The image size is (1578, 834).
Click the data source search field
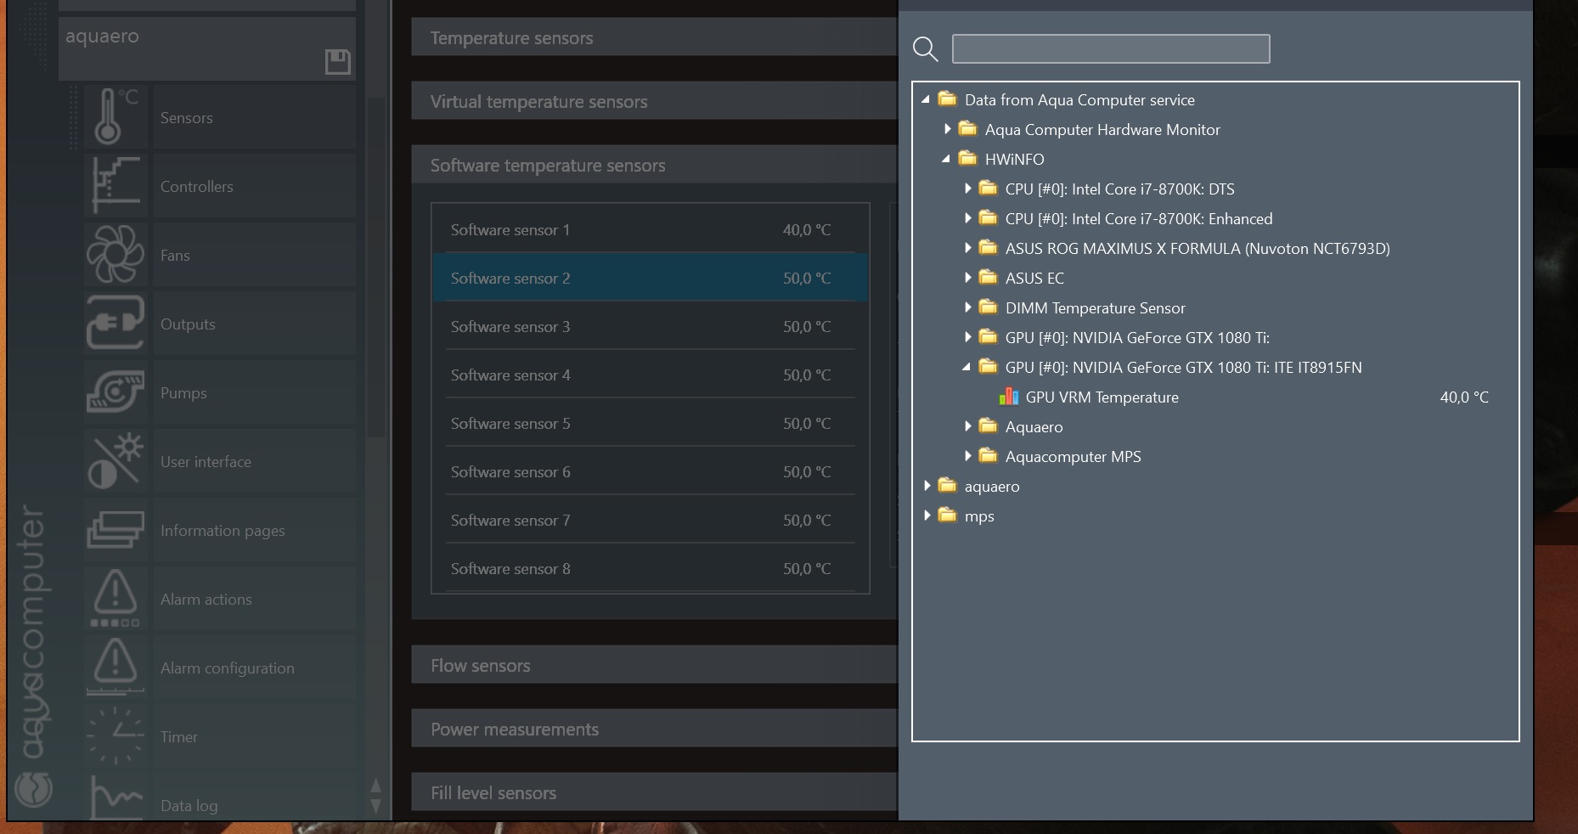click(x=1110, y=49)
